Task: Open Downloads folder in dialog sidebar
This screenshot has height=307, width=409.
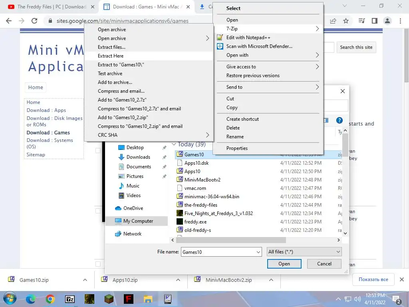Action: pyautogui.click(x=138, y=157)
